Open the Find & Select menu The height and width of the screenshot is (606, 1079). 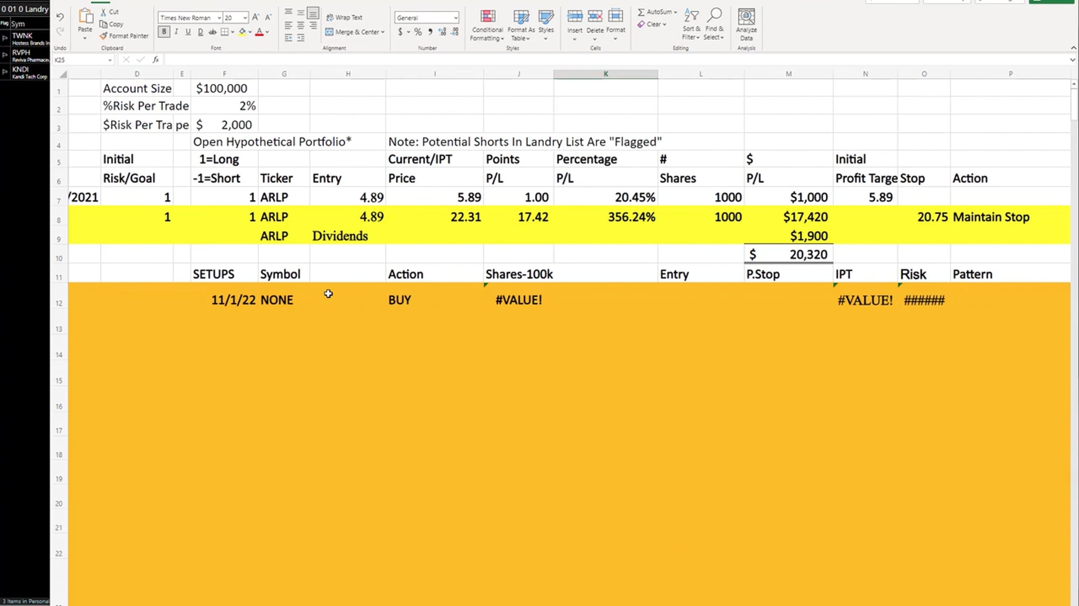714,25
